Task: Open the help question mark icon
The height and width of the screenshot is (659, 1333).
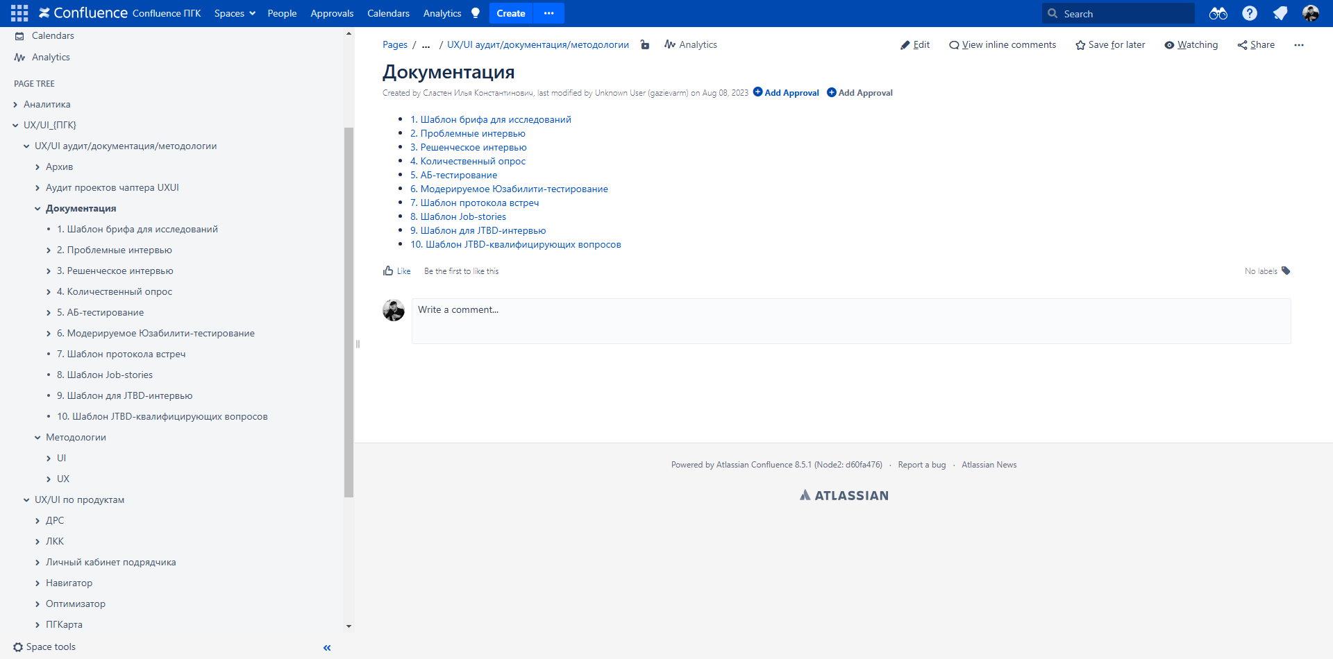Action: coord(1250,13)
